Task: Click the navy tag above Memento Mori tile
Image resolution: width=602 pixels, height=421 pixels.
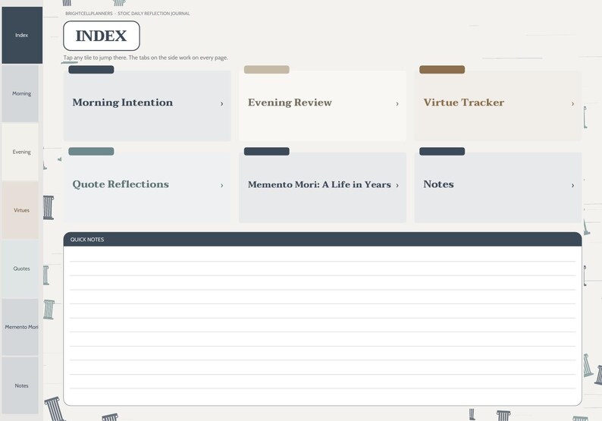Action: click(267, 152)
